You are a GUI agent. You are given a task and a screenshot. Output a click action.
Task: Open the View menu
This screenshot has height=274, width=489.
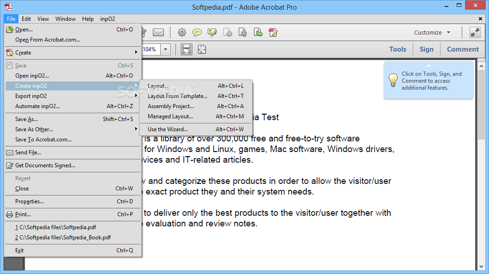[x=43, y=19]
